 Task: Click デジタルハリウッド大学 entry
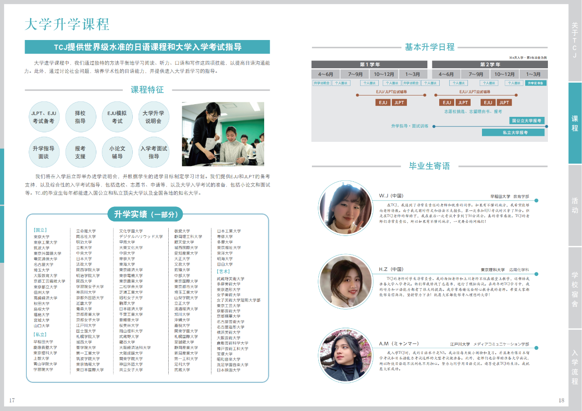(141, 237)
